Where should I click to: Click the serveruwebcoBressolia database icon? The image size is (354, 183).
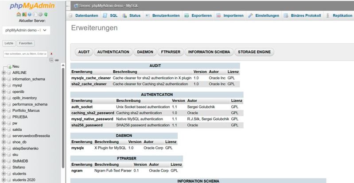coord(9,136)
